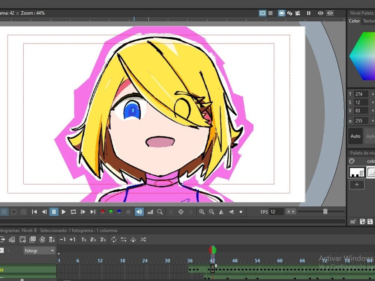Screen dimensions: 375x281
Task: Toggle field guide grid icon
Action: click(x=270, y=13)
